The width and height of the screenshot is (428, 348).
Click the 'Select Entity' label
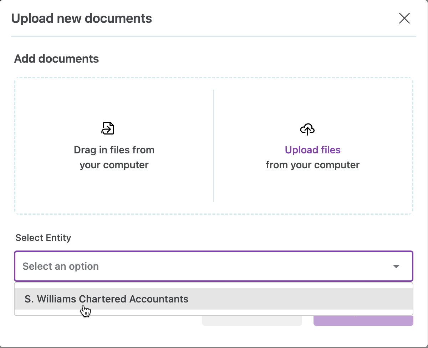[x=43, y=238]
